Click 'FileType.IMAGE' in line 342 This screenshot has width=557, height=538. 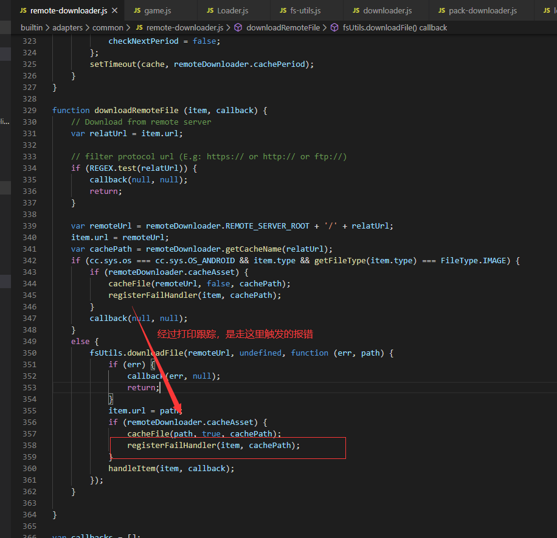point(474,261)
